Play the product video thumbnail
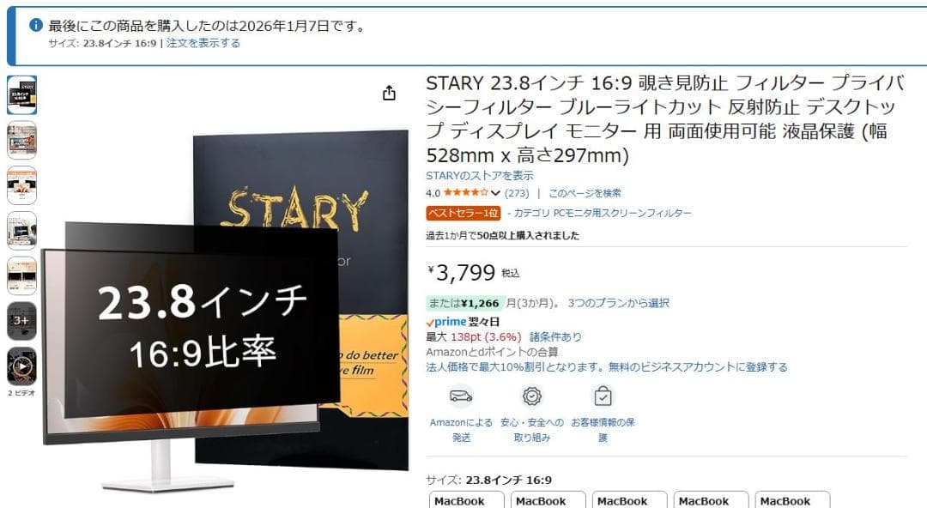The image size is (927, 508). point(21,366)
